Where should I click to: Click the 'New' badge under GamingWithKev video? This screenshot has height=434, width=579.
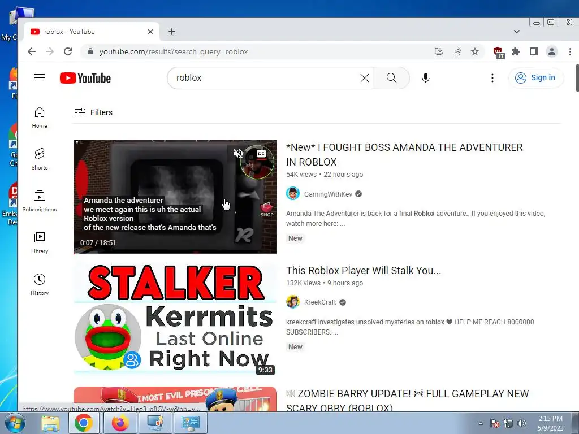(x=295, y=238)
